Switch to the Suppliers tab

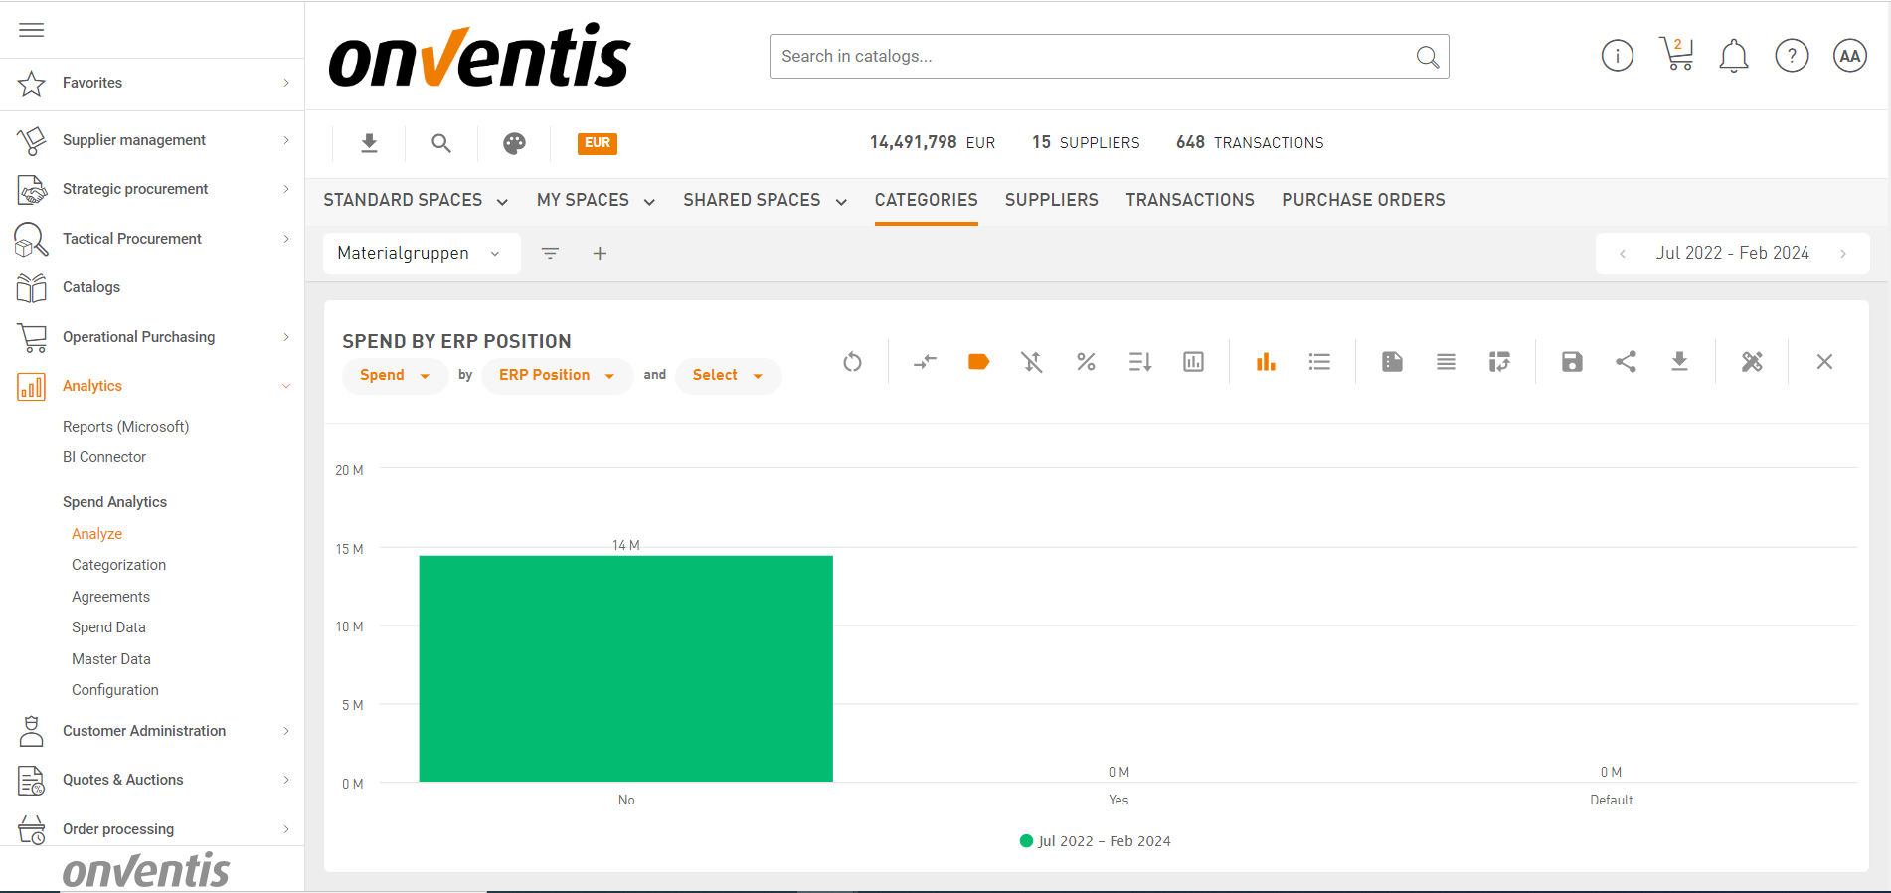[1051, 200]
